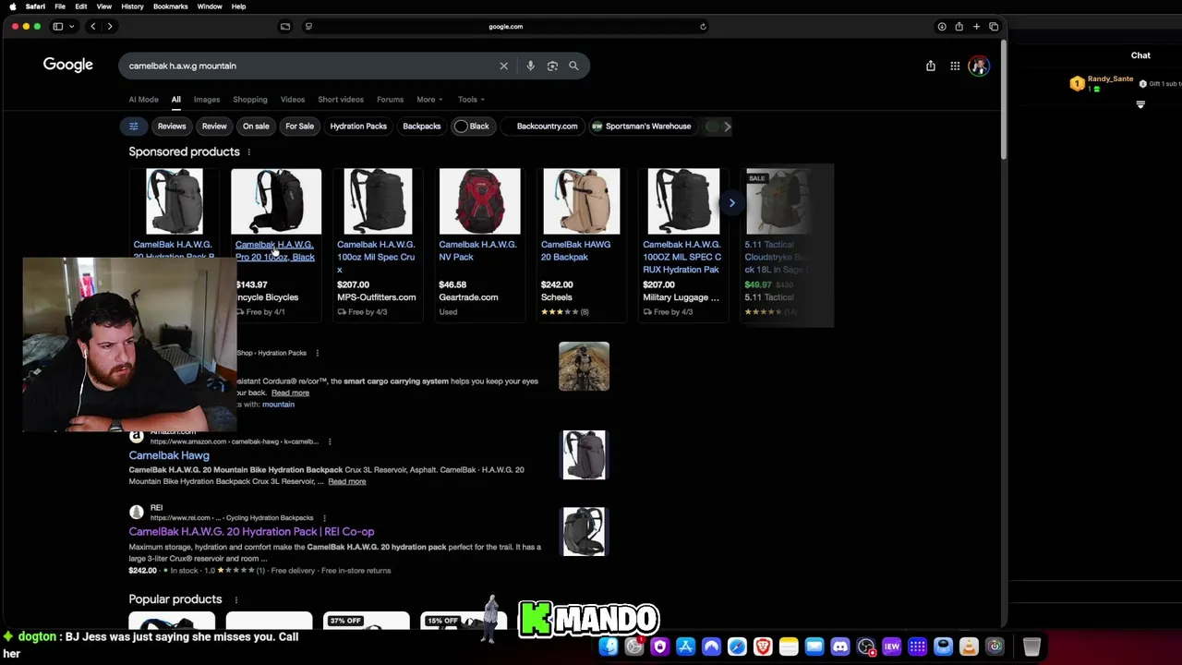1182x665 pixels.
Task: Open Brave browser in the Dock
Action: pos(763,647)
